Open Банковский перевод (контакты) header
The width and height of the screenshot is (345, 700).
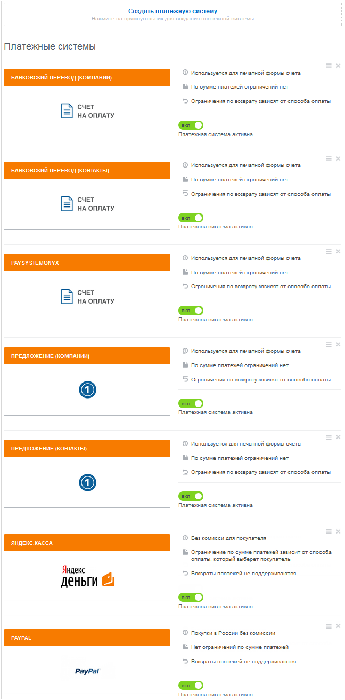click(87, 171)
